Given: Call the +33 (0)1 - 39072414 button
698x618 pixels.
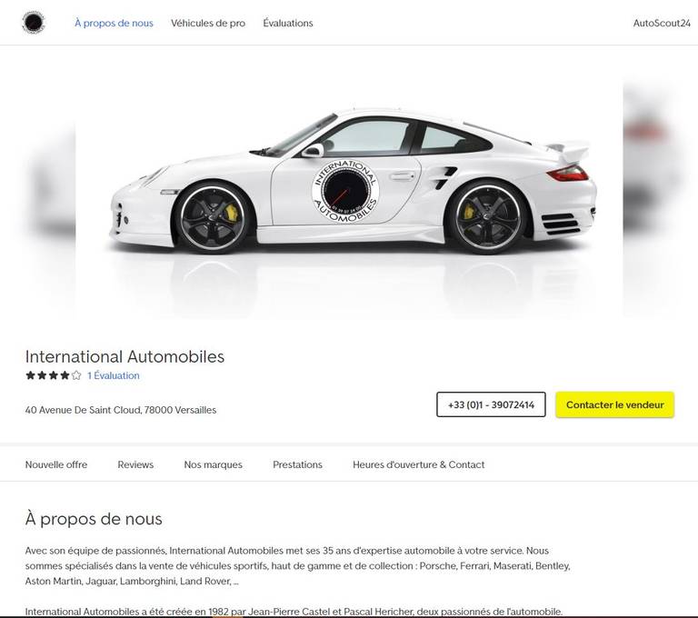Looking at the screenshot, I should pyautogui.click(x=491, y=404).
